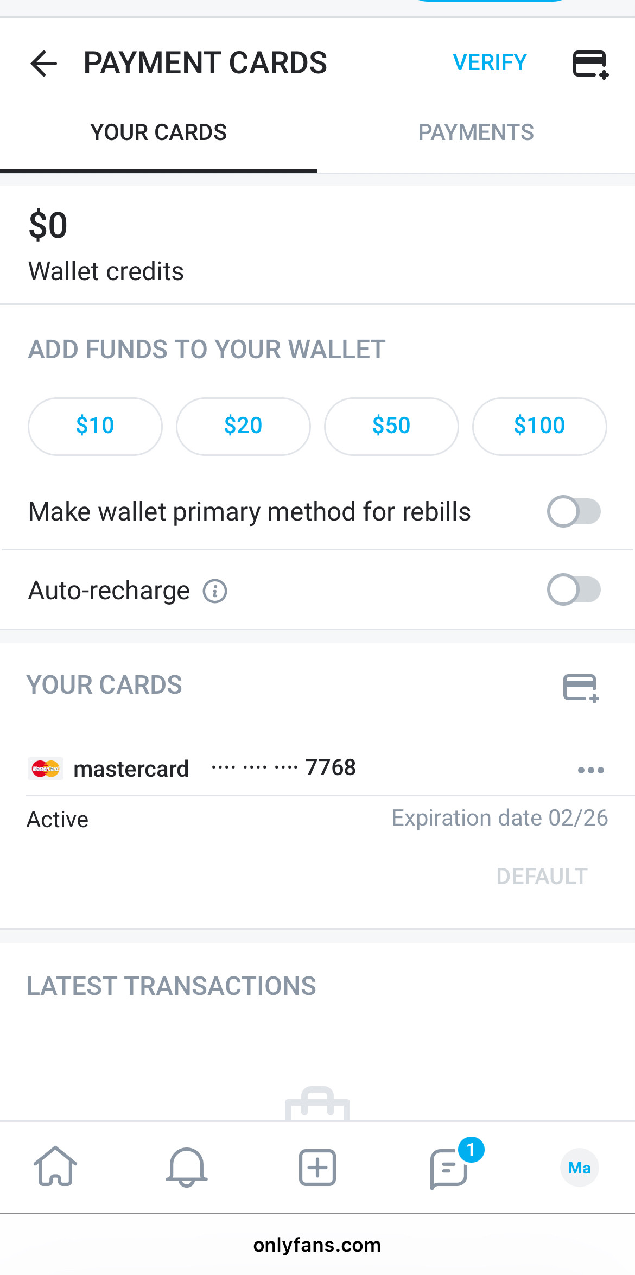The image size is (635, 1275).
Task: Select the Your Cards tab
Action: click(158, 132)
